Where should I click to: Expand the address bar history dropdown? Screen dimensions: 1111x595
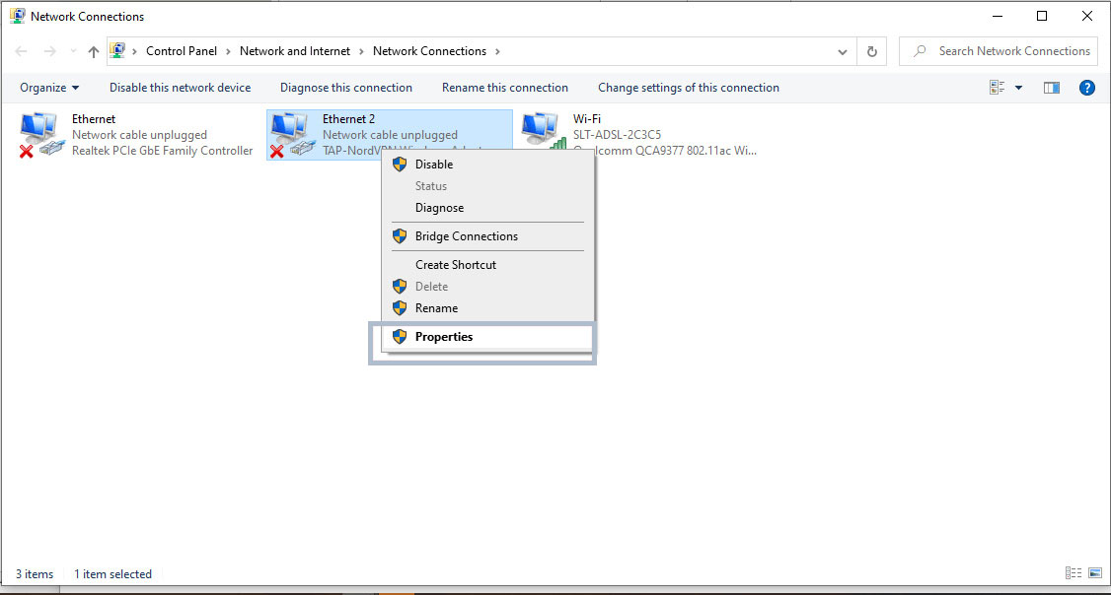pos(843,51)
